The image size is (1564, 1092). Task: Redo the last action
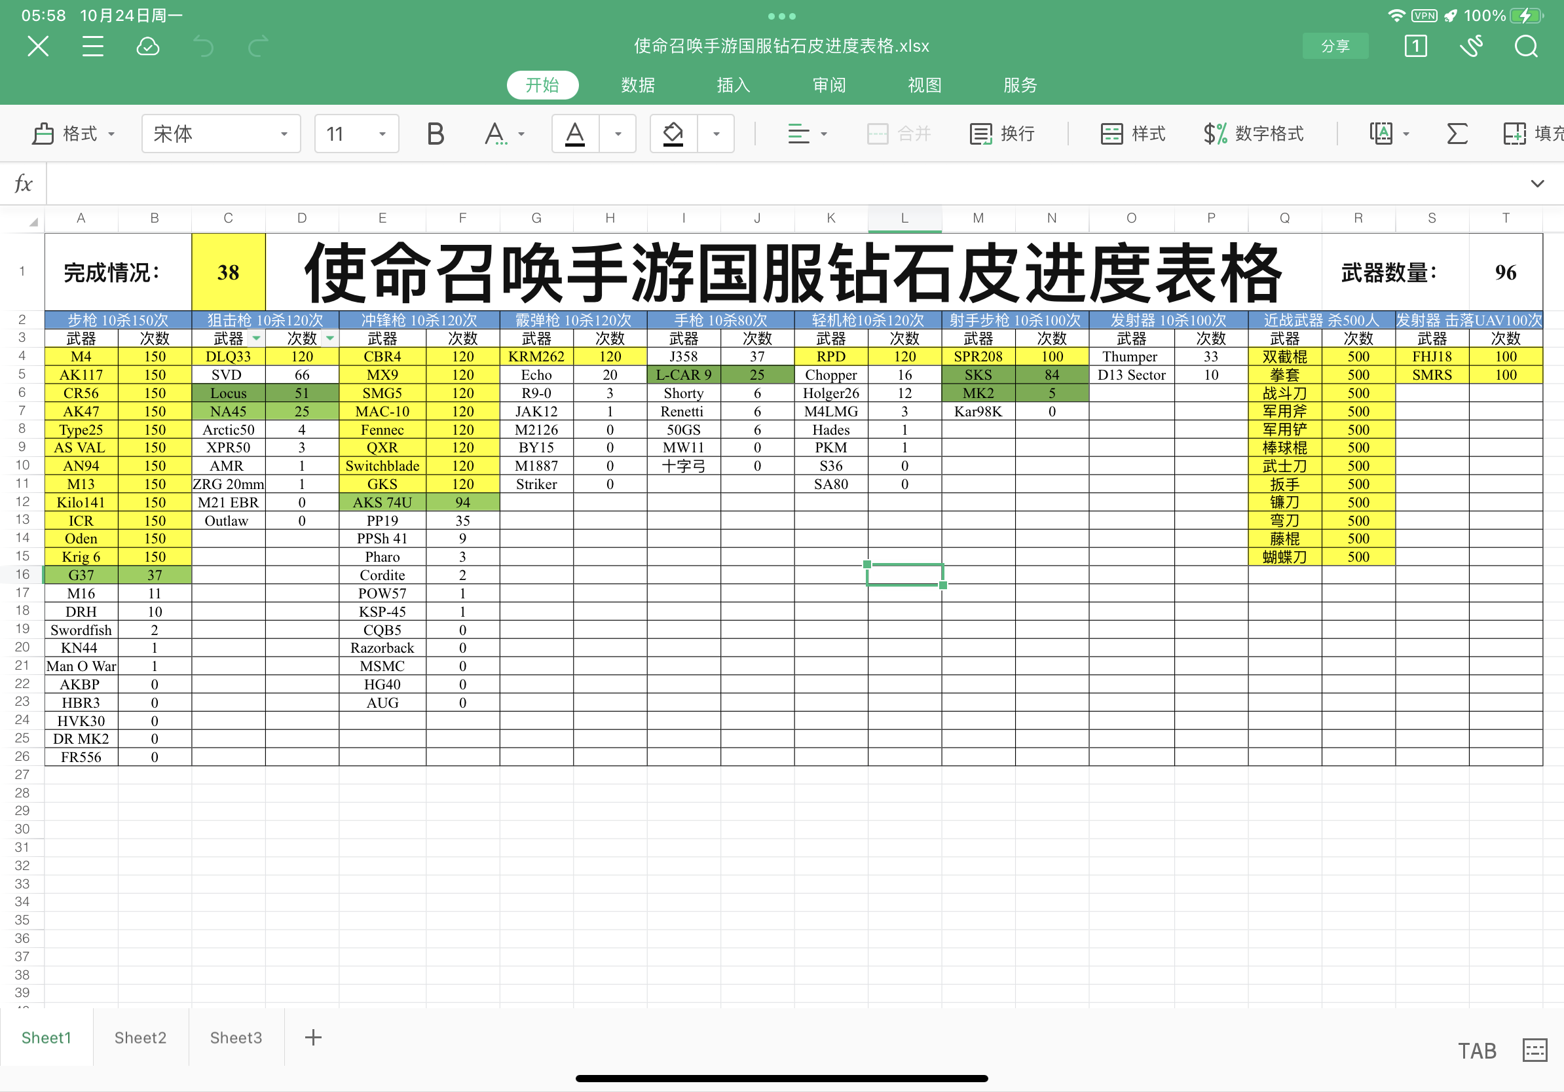[257, 46]
